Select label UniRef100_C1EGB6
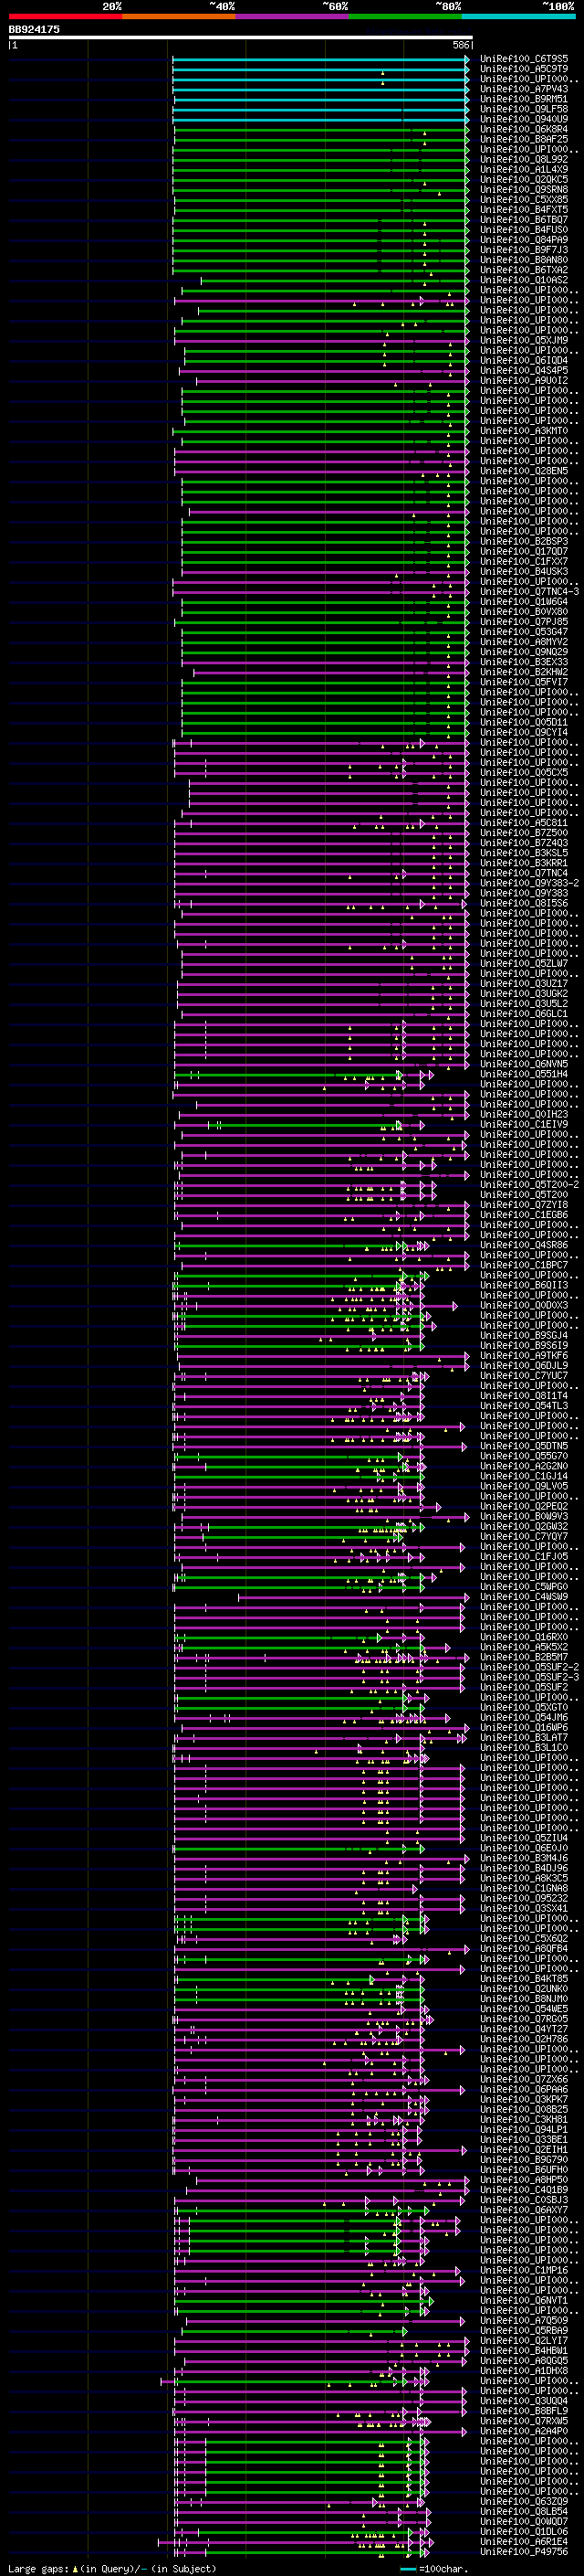This screenshot has height=2576, width=584. tap(524, 1214)
